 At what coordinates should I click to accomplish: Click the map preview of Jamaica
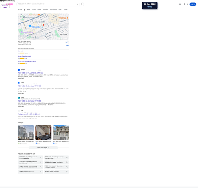point(44,27)
